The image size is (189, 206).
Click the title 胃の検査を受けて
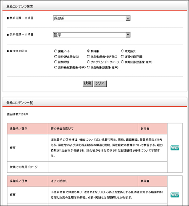click(x=62, y=128)
